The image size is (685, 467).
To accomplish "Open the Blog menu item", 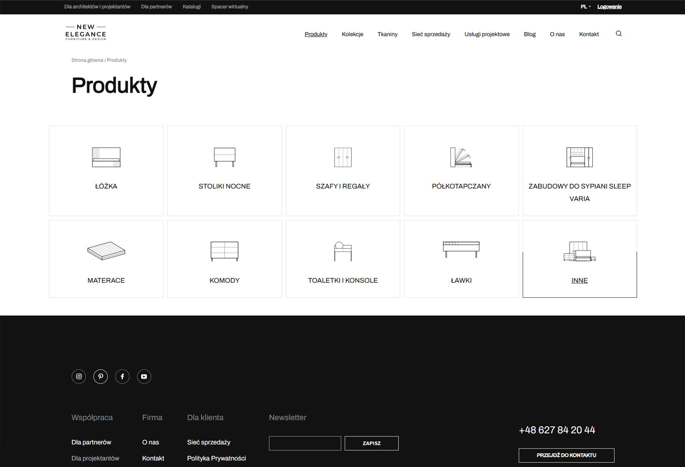I will point(530,34).
